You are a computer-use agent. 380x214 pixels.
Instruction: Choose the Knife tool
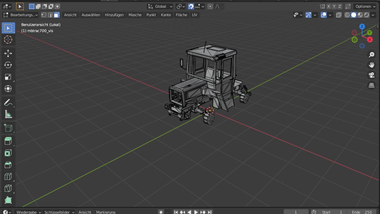tap(8, 188)
